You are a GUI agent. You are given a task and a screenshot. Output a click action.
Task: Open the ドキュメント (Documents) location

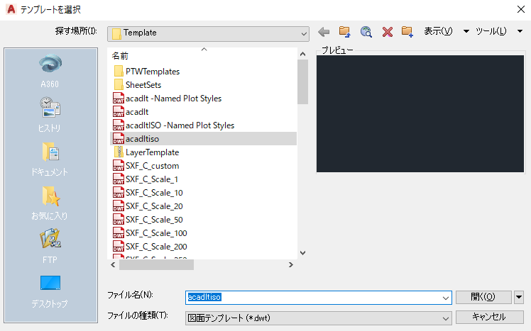coord(50,159)
